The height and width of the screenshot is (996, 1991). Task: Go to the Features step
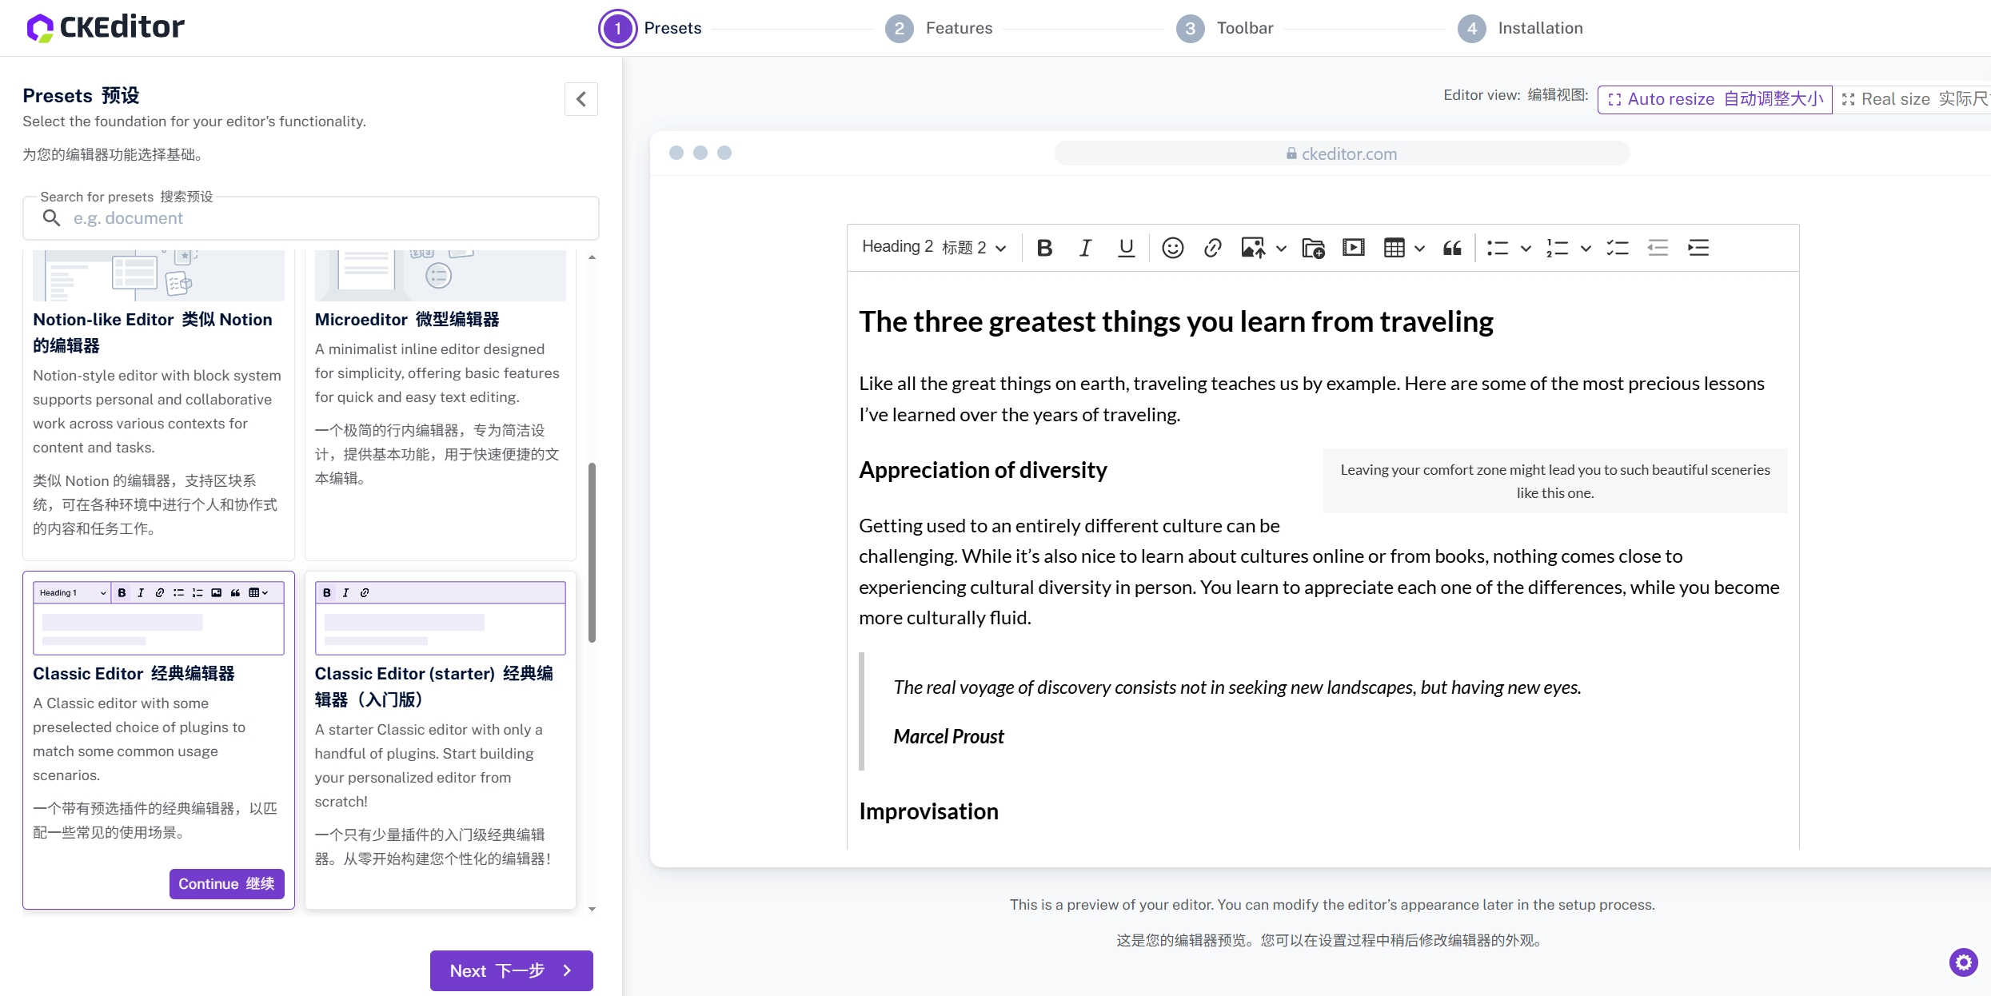[939, 29]
